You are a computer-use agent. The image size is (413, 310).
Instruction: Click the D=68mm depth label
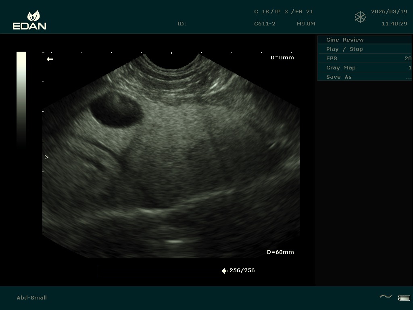(x=280, y=252)
